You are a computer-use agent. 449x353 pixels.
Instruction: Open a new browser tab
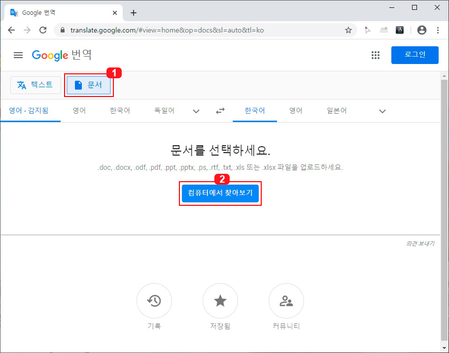134,13
